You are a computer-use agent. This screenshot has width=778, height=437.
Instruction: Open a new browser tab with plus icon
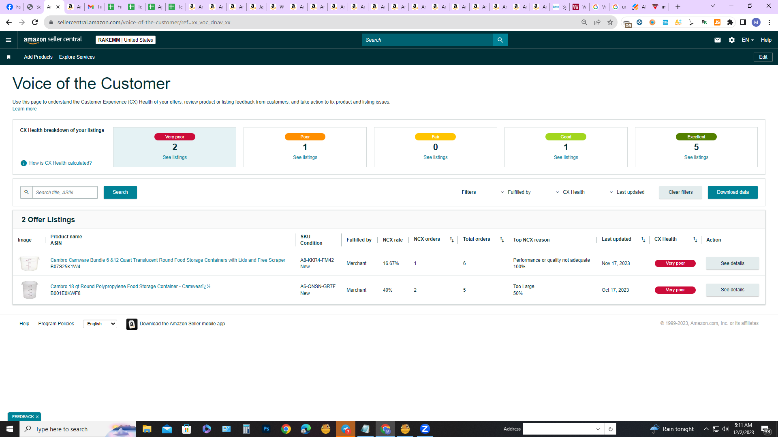point(678,6)
